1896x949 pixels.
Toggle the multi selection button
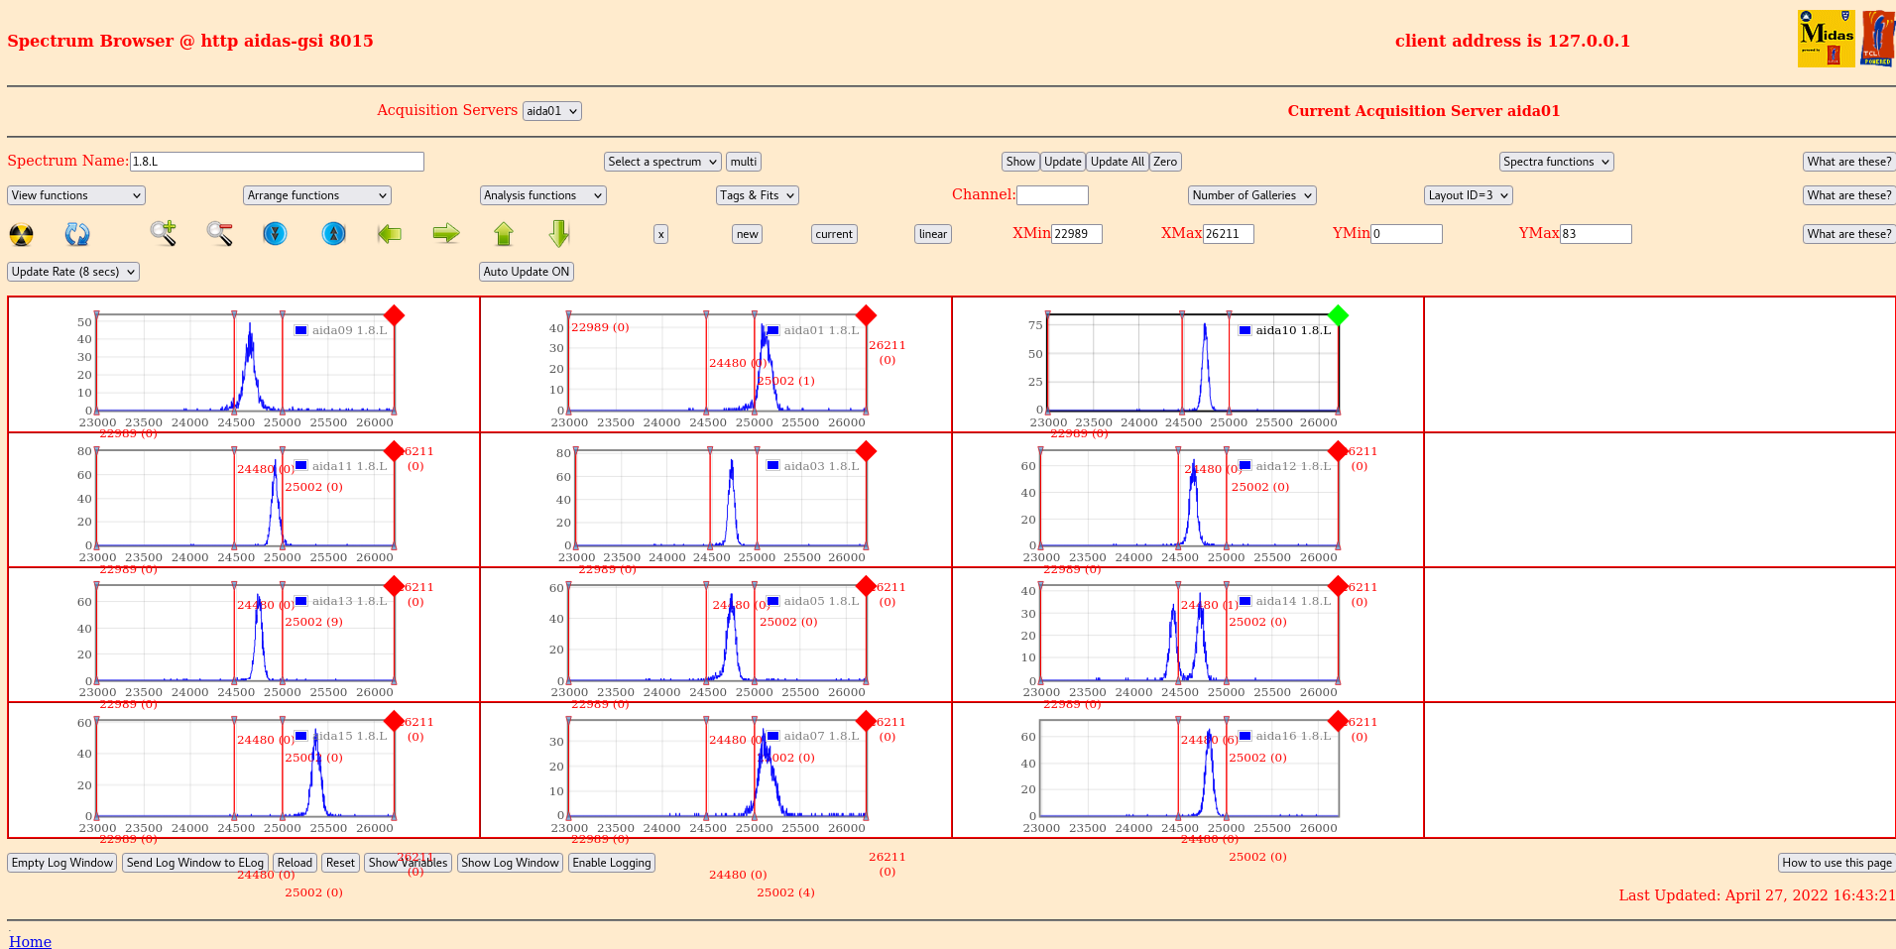(744, 162)
